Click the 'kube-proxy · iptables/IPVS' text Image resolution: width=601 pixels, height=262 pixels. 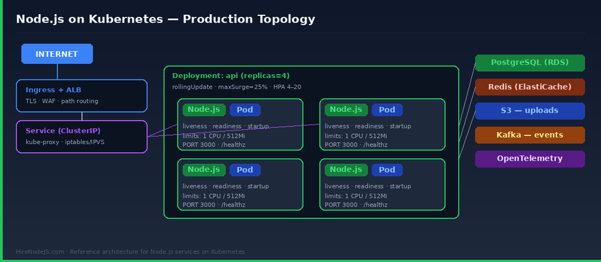[x=65, y=142]
